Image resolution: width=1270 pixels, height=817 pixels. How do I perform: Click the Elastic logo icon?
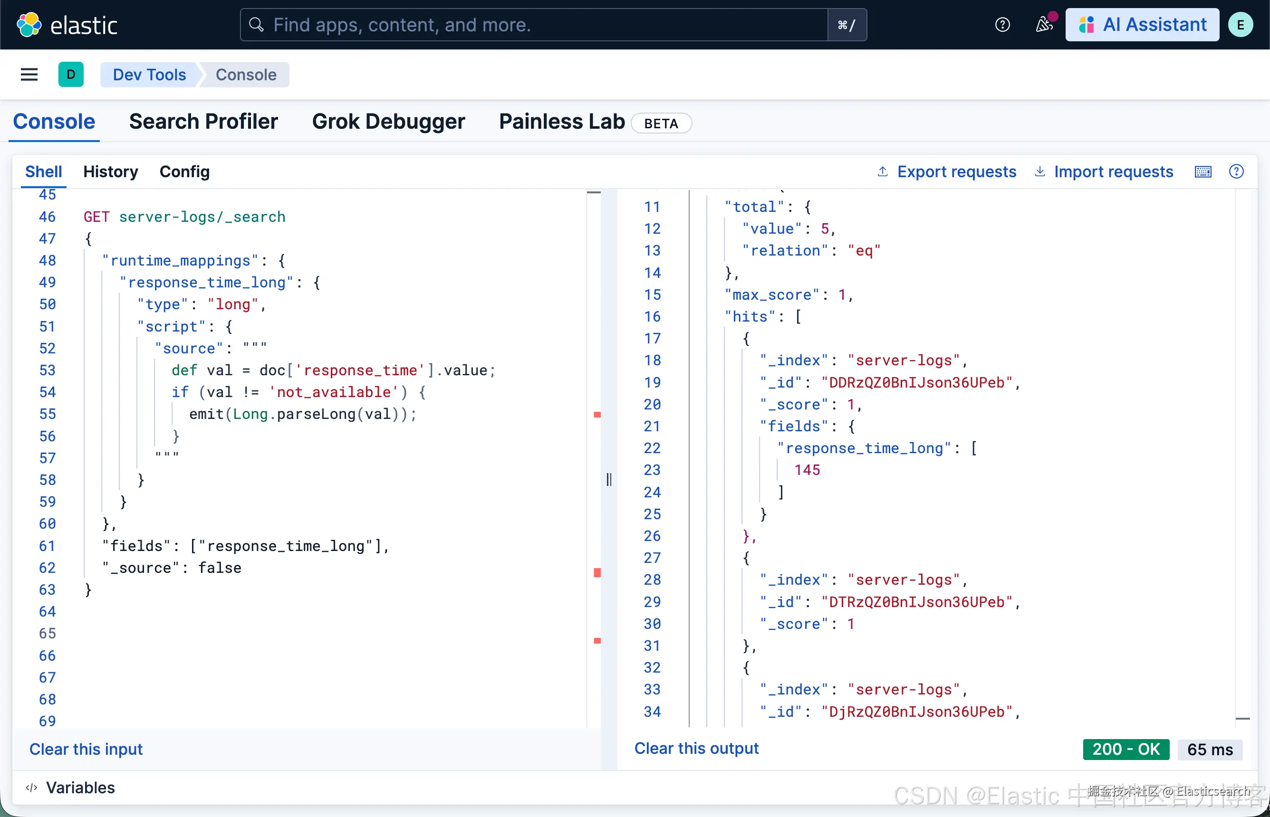click(29, 24)
